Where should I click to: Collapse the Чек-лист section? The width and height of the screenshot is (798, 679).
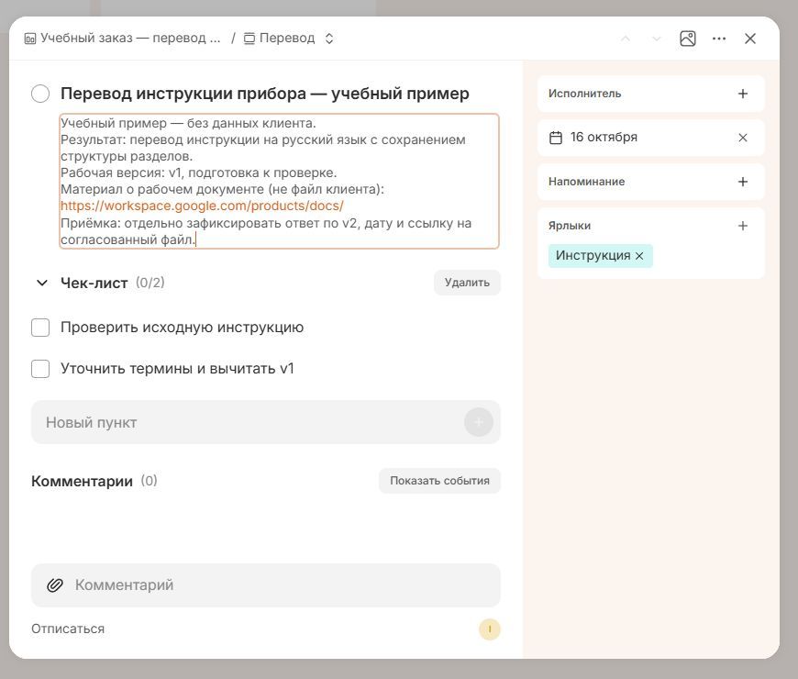pos(42,283)
